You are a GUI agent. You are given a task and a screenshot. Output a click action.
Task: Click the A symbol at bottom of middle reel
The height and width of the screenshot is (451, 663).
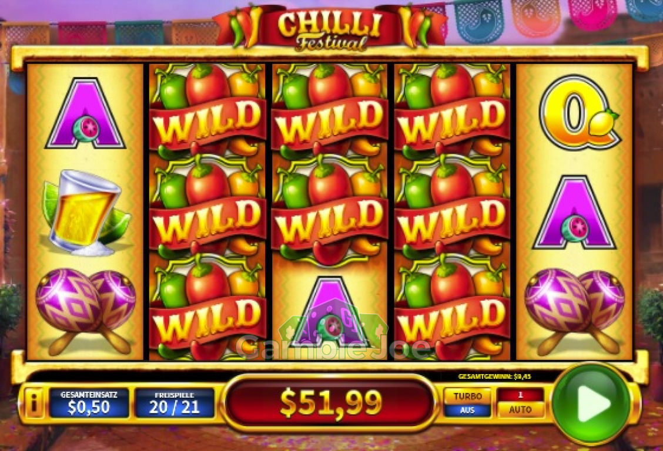pos(330,311)
